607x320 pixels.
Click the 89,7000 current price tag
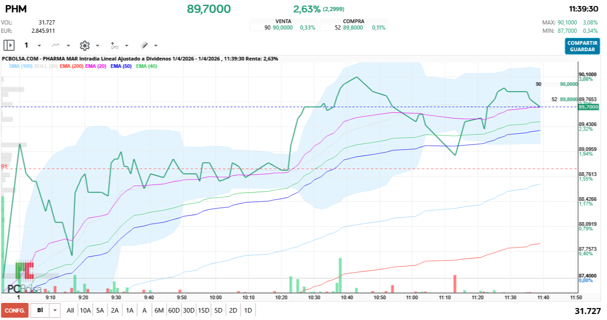tap(588, 107)
